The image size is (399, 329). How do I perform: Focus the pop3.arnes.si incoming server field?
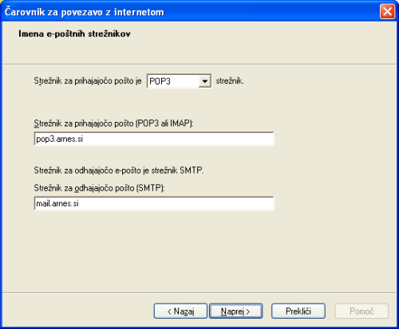pos(154,139)
